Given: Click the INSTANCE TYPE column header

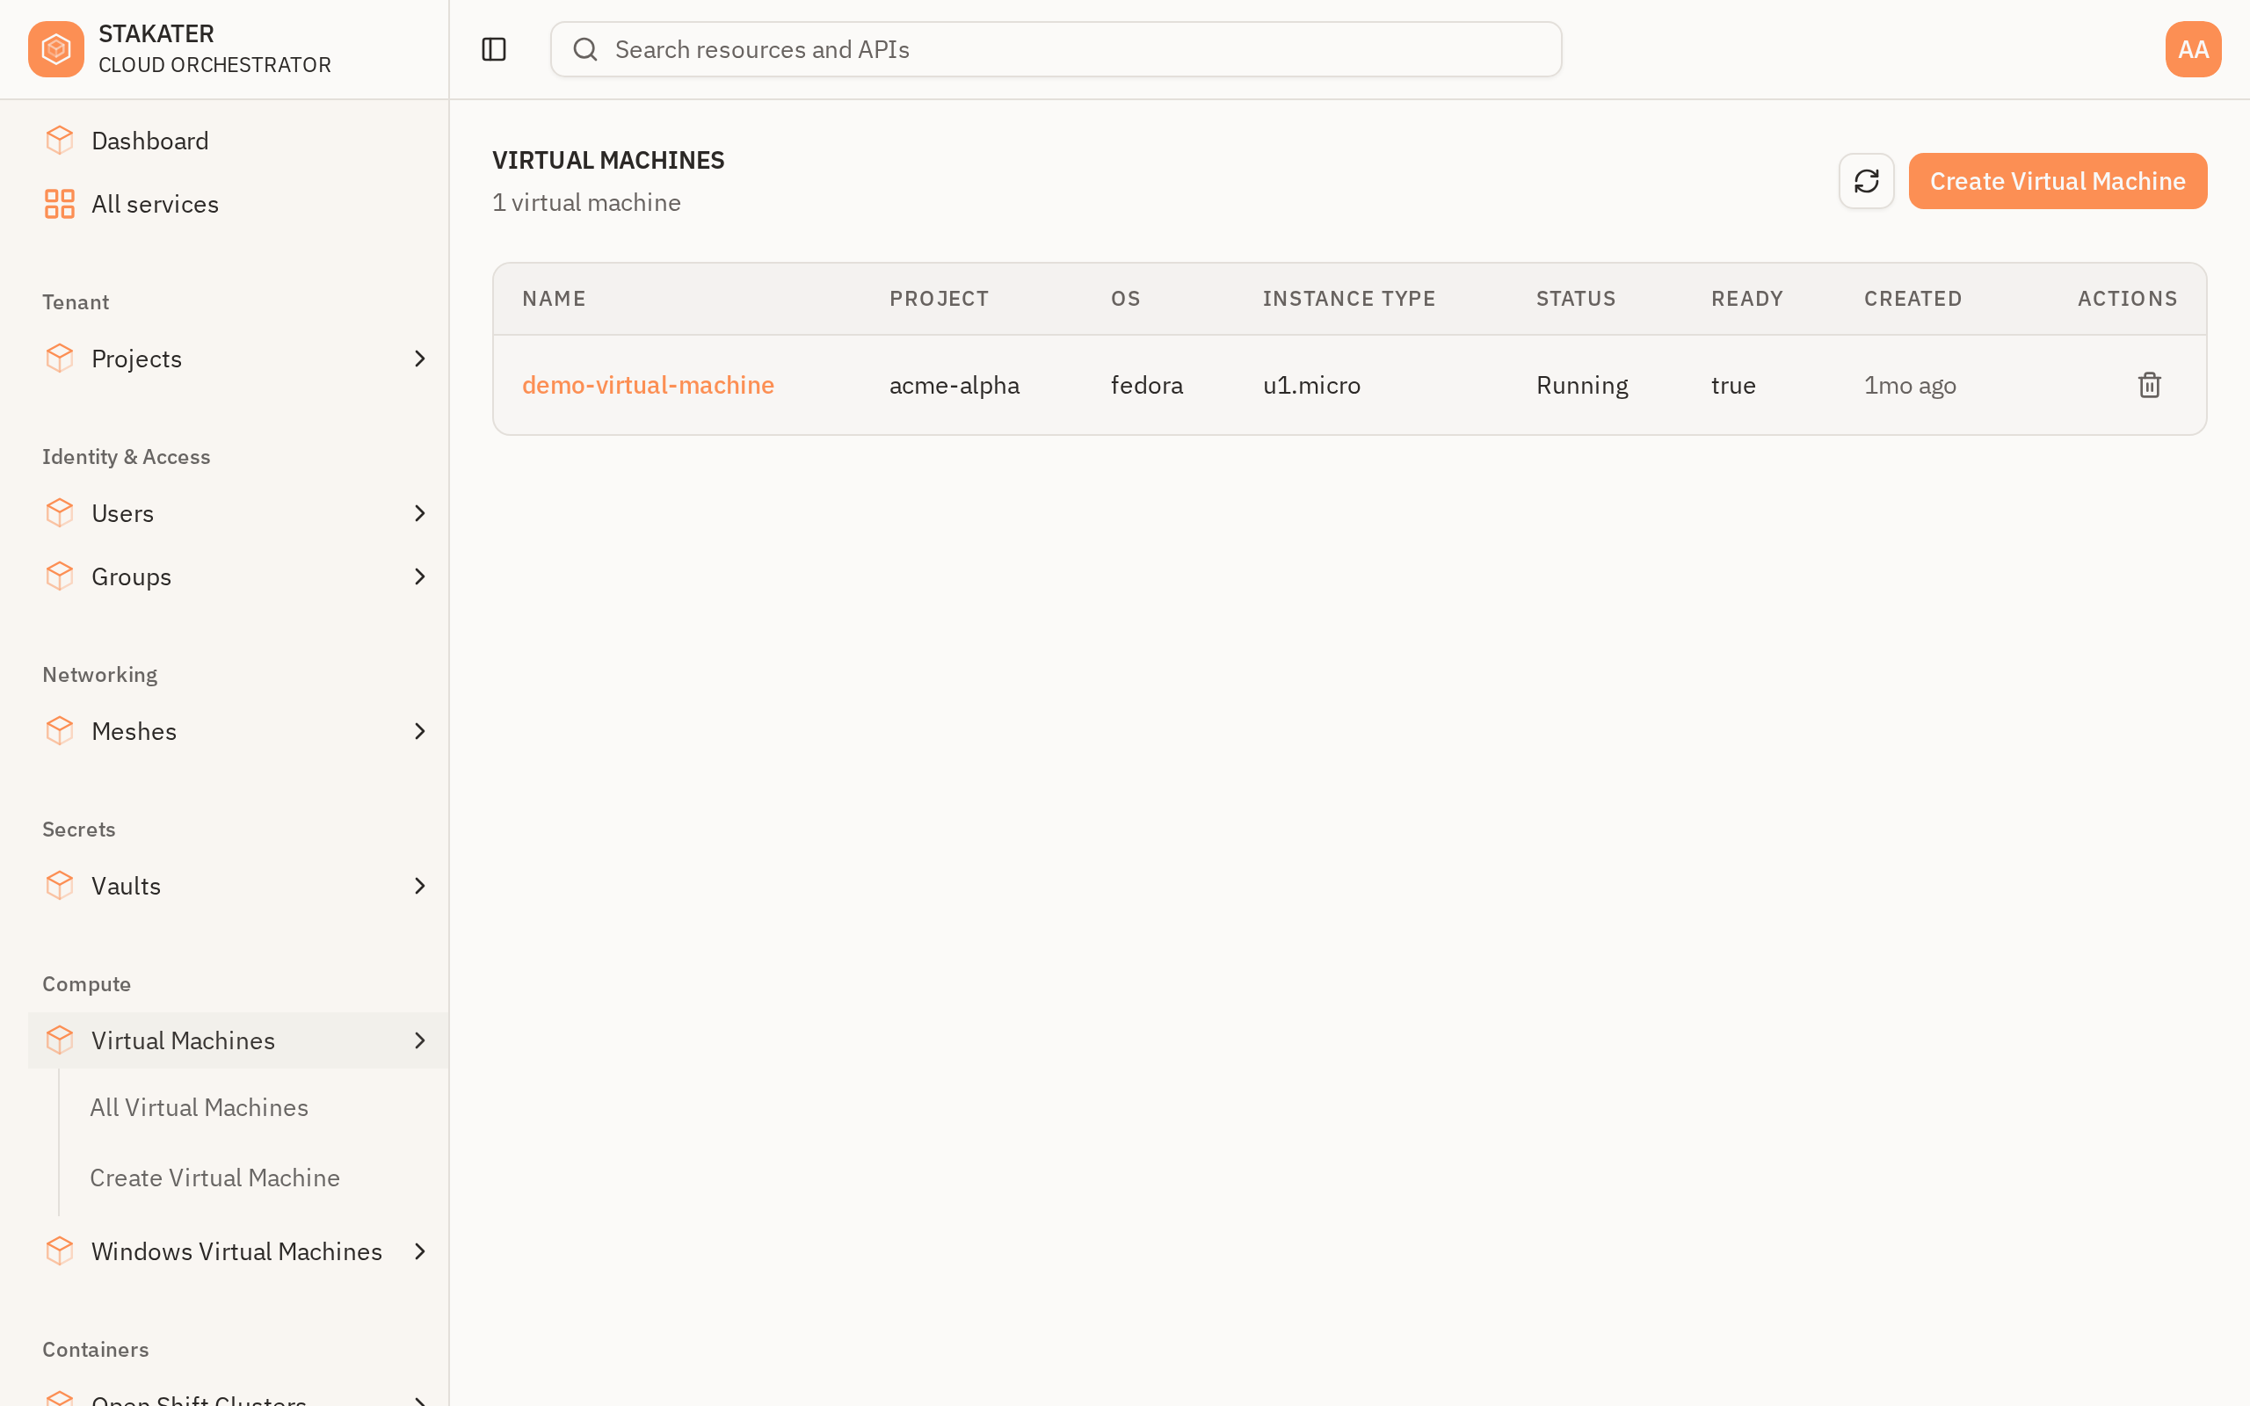Looking at the screenshot, I should pos(1349,299).
